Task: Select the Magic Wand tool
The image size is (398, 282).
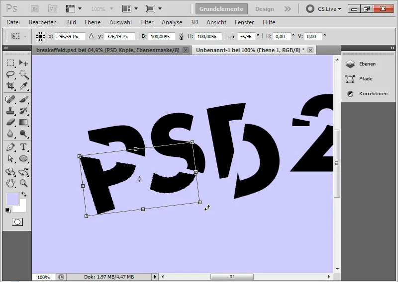Action: click(x=23, y=74)
